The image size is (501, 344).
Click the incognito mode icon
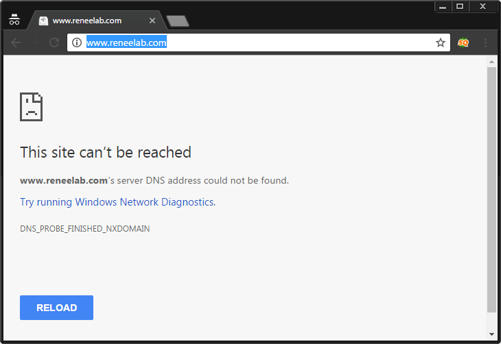[14, 21]
